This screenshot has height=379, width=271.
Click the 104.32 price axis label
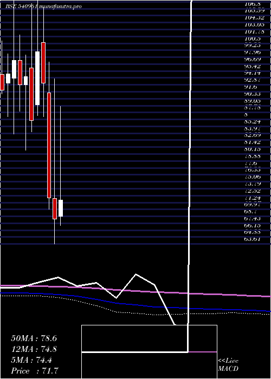[x=254, y=18]
